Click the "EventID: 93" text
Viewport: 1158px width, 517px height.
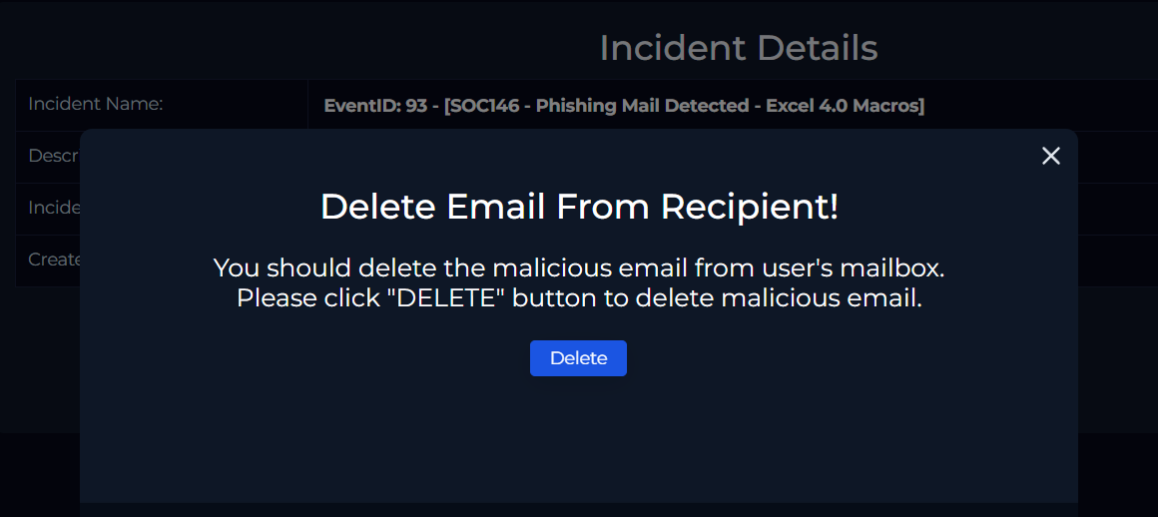click(x=375, y=106)
